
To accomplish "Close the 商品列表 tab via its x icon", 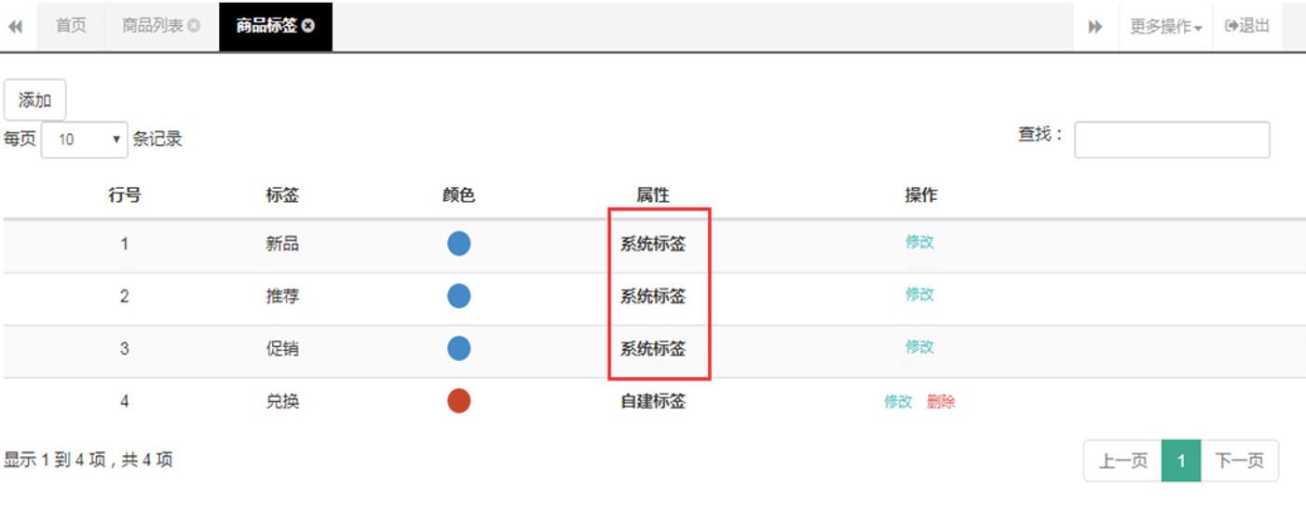I will tap(194, 26).
